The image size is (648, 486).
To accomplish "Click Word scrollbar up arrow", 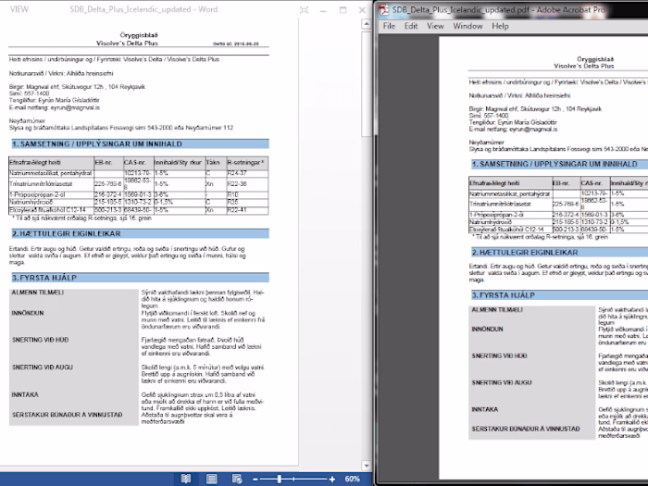I will (367, 24).
